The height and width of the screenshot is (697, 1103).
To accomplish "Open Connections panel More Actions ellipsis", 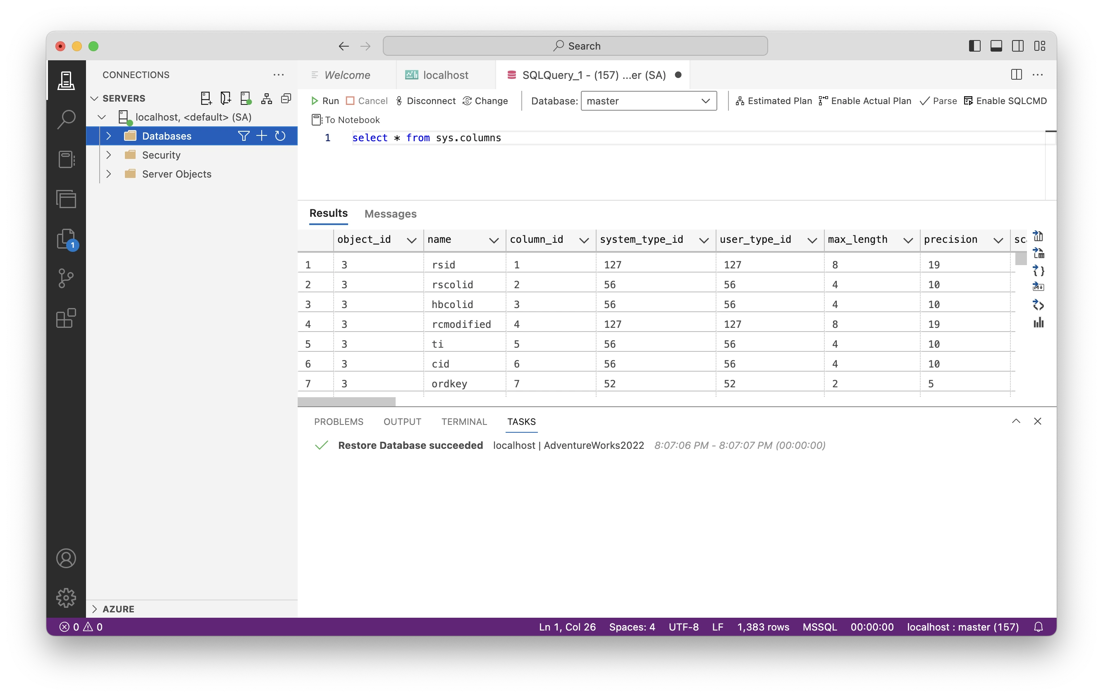I will [x=279, y=75].
